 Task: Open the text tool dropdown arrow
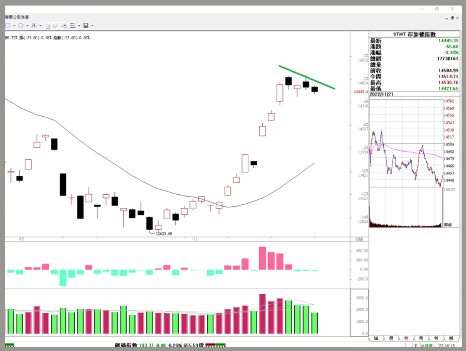[40, 26]
